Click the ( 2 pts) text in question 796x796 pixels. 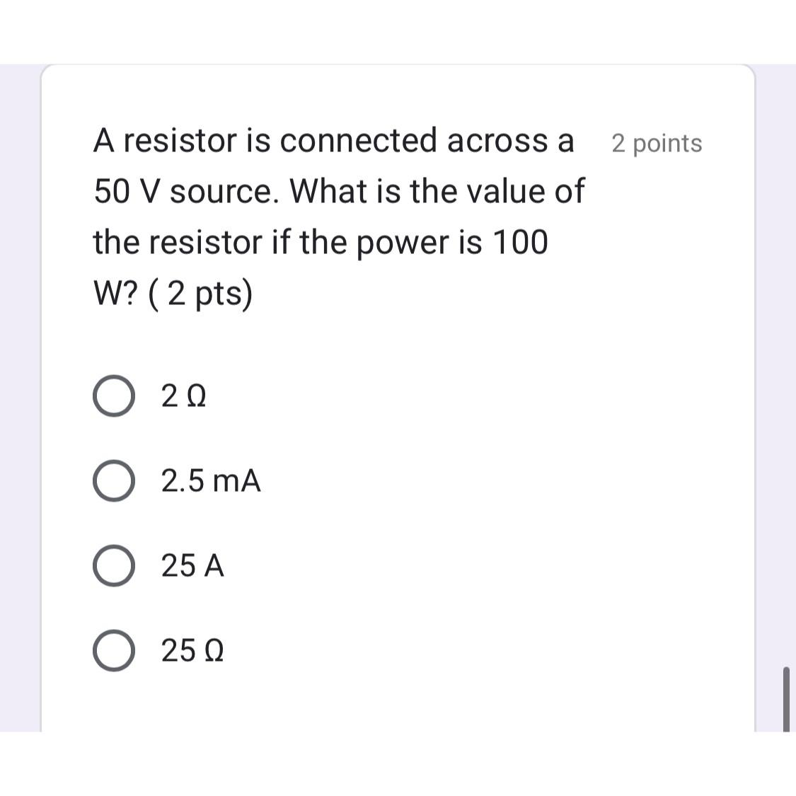pyautogui.click(x=205, y=292)
